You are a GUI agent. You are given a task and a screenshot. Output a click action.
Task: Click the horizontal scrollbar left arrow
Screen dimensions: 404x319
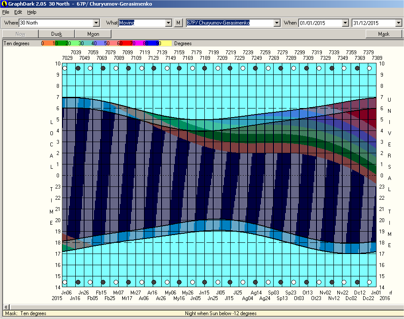6,307
